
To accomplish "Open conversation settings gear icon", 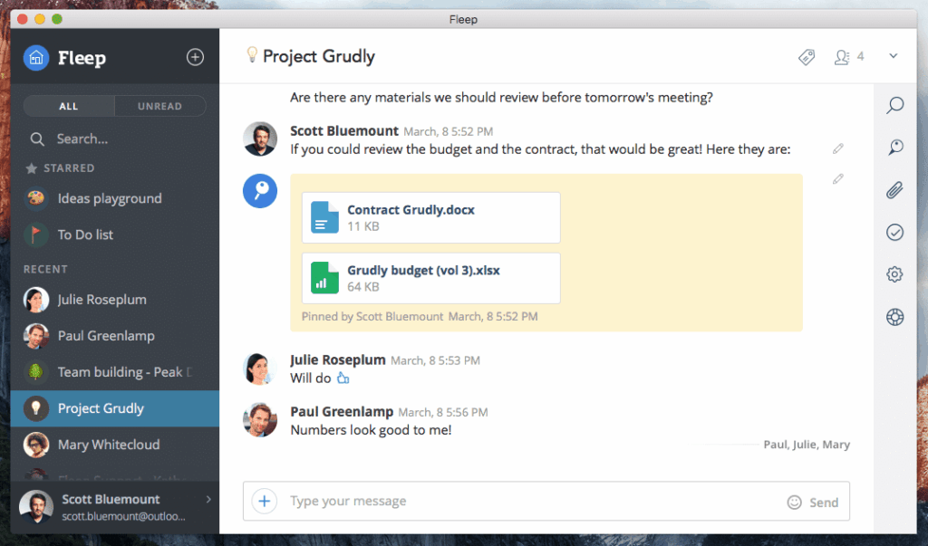I will 894,273.
